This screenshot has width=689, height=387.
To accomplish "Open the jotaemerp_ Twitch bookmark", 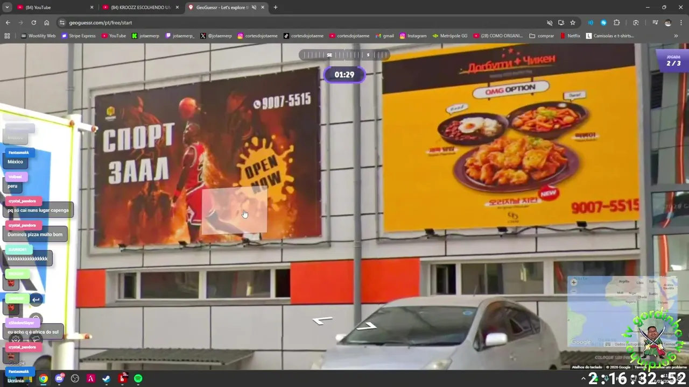I will pos(180,36).
